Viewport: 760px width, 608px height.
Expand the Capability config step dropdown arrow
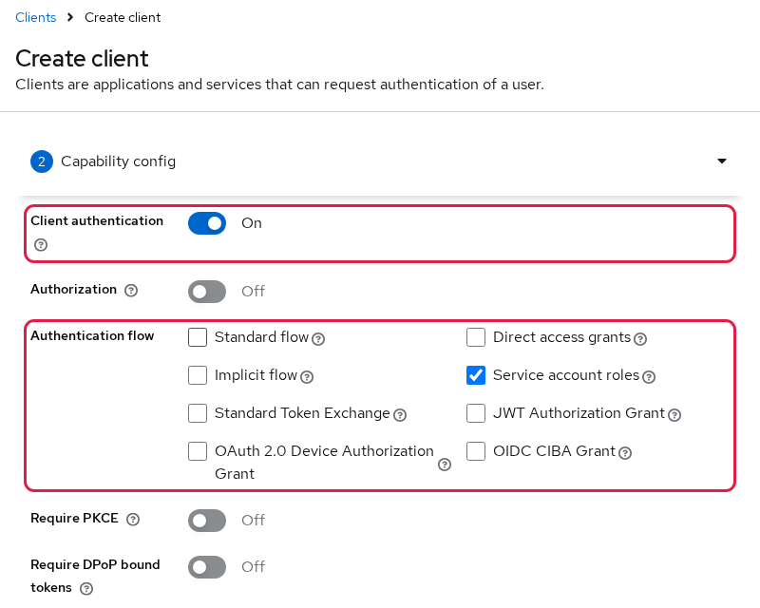722,161
